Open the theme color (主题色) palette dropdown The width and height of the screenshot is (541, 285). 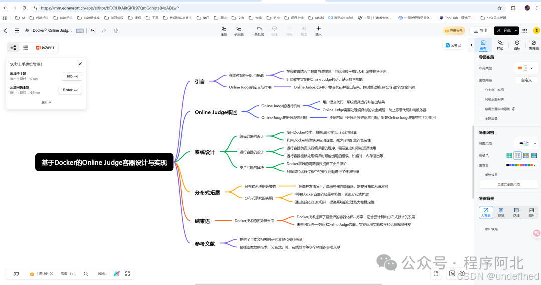(521, 165)
